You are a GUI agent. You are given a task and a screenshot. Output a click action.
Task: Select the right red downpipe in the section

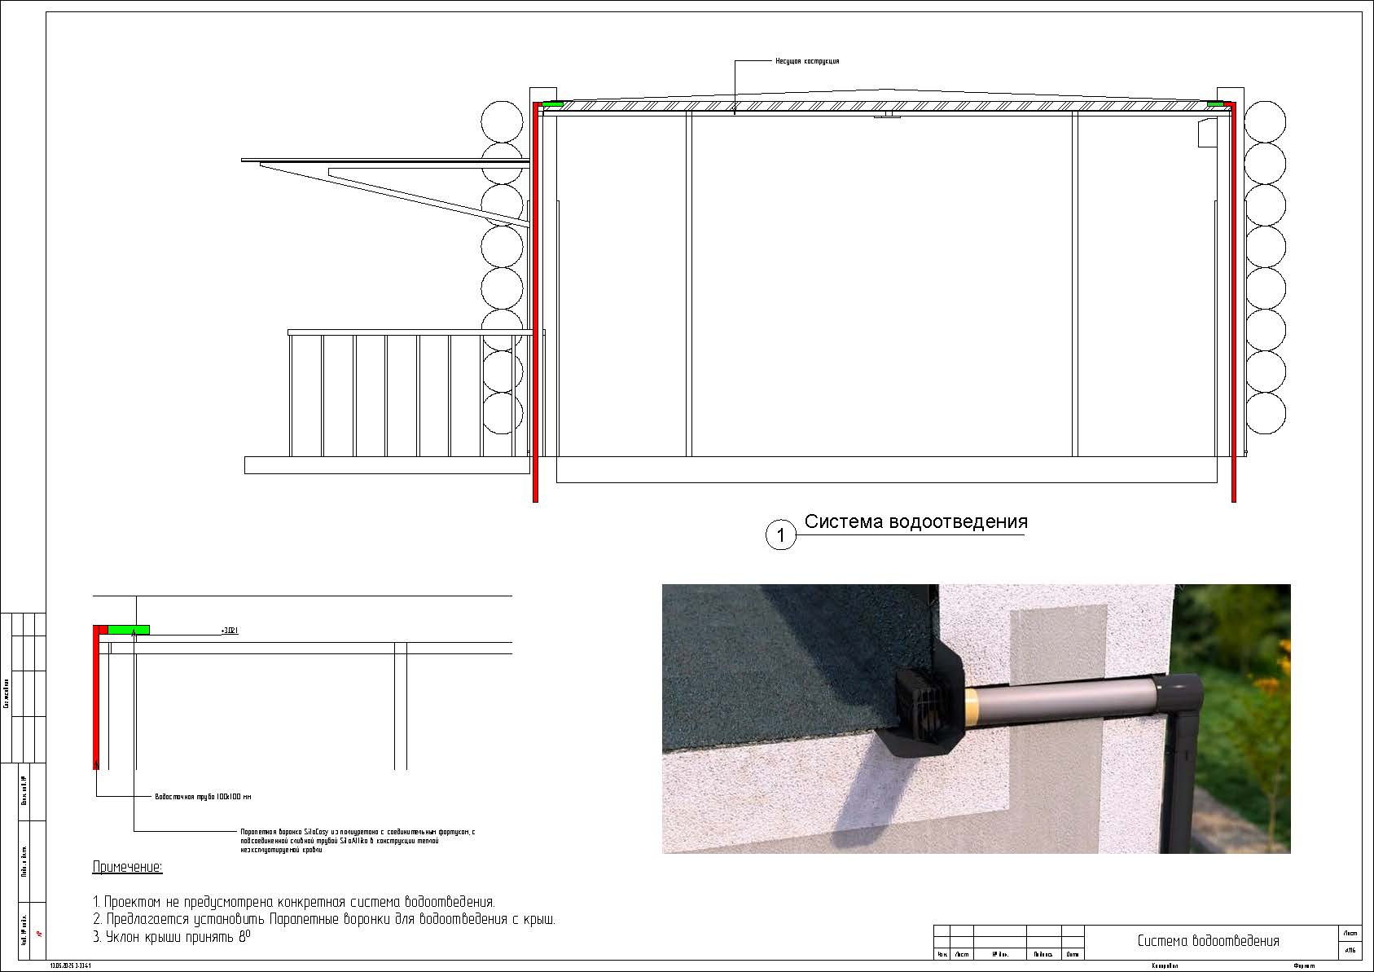click(1233, 302)
